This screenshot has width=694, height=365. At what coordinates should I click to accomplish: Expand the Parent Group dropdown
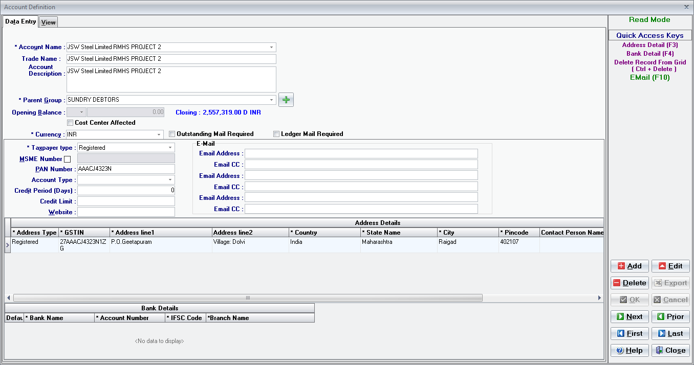coord(271,100)
